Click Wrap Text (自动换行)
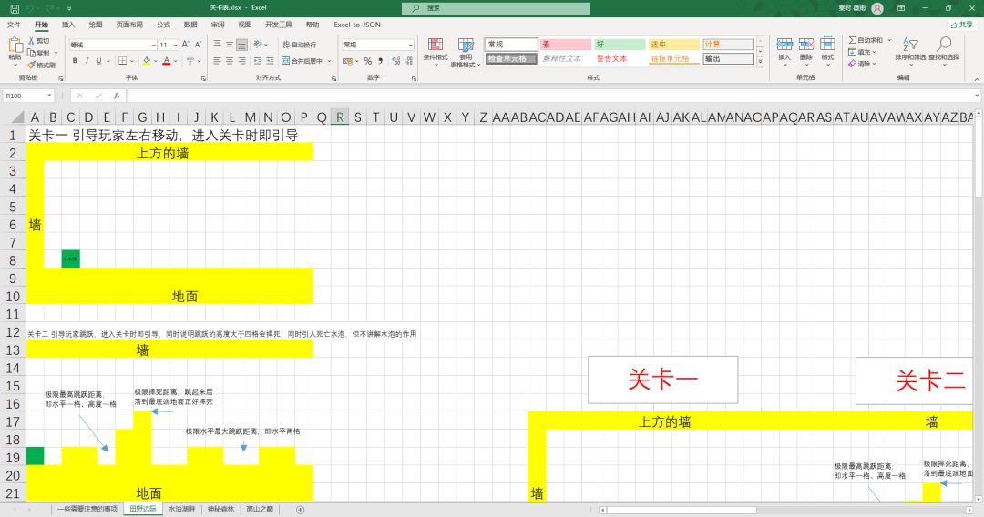 click(x=300, y=45)
